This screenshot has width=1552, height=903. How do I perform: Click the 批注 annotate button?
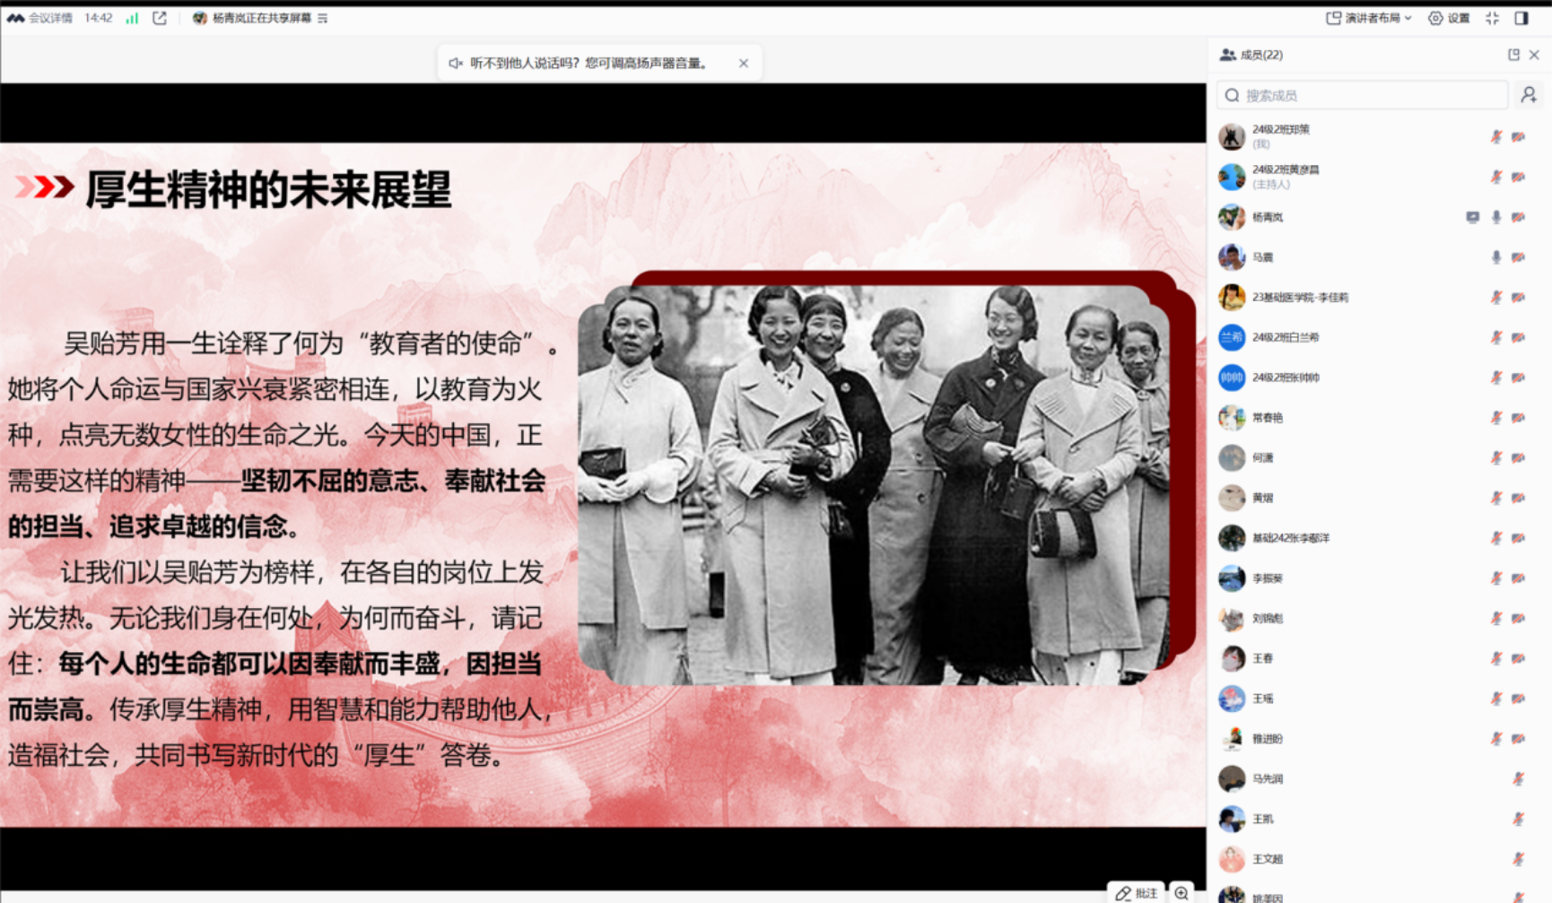pos(1137,892)
